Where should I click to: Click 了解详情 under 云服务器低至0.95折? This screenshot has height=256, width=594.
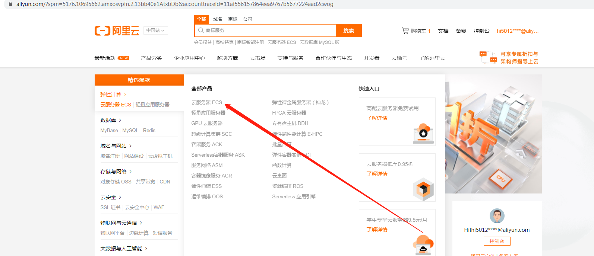point(377,174)
